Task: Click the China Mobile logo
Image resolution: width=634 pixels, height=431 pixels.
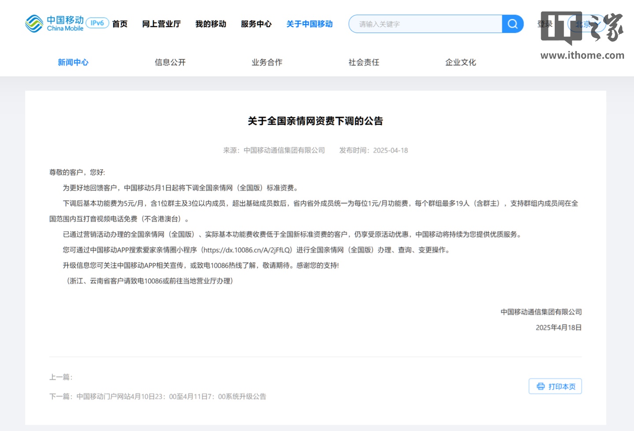Action: point(54,24)
